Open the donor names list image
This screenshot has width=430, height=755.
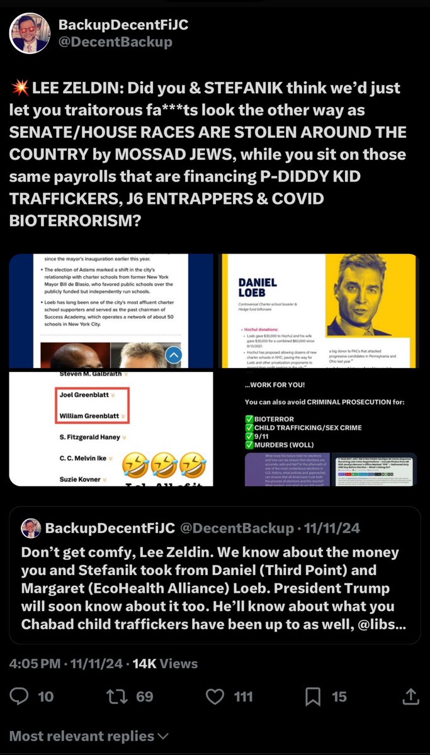(111, 428)
